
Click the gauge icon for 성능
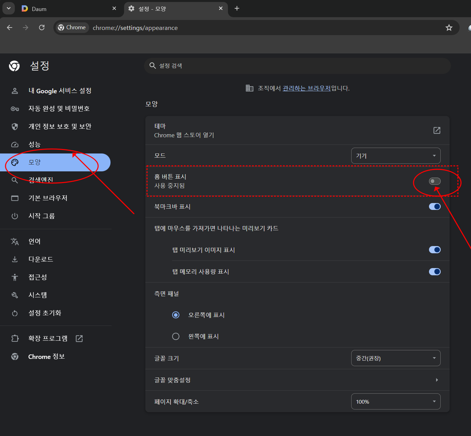(15, 145)
